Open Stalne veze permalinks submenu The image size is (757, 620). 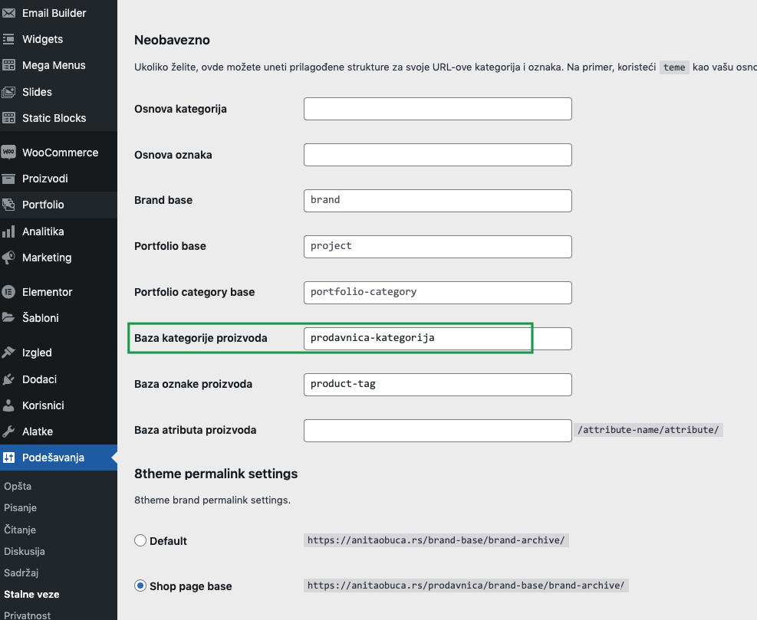(x=31, y=595)
